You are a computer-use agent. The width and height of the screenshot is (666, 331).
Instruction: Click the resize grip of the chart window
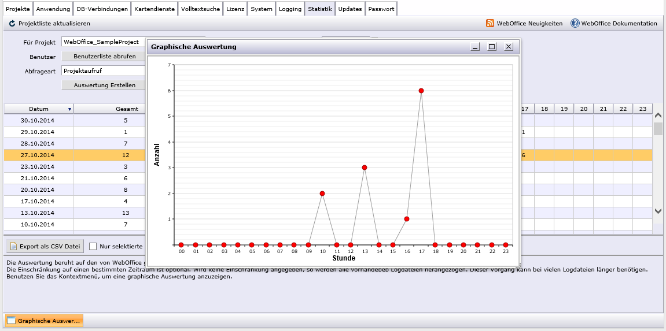[x=518, y=265]
